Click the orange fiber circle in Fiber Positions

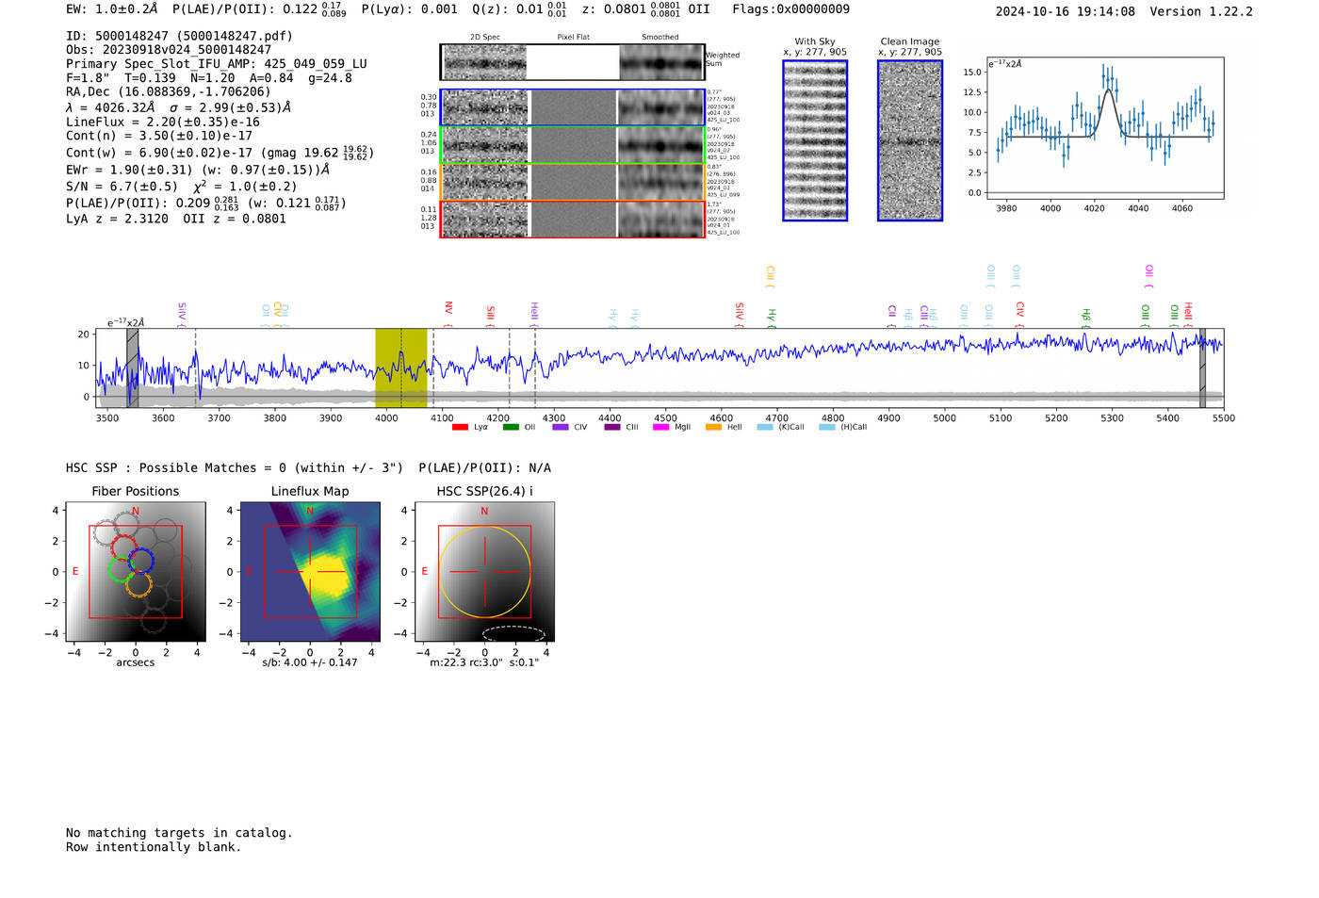pos(138,584)
